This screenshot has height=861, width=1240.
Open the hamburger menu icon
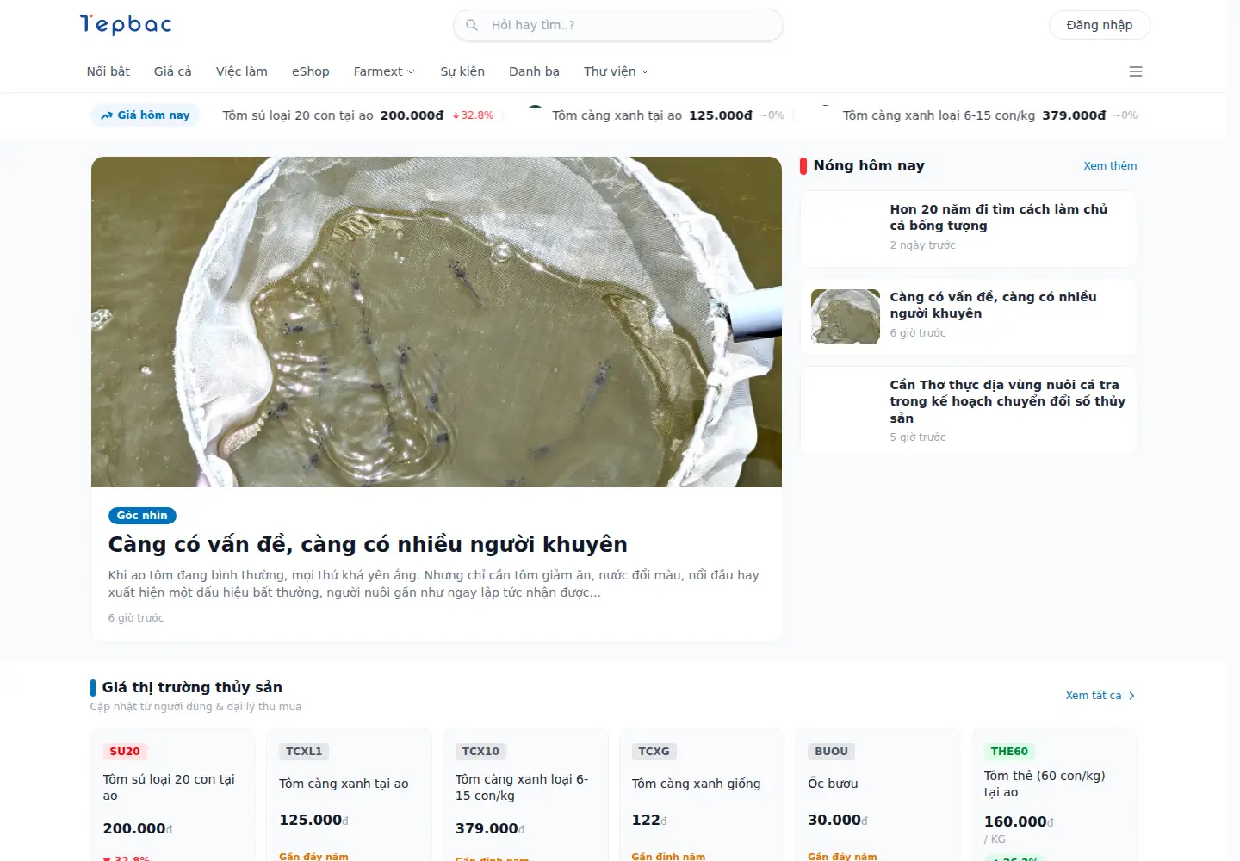tap(1136, 71)
